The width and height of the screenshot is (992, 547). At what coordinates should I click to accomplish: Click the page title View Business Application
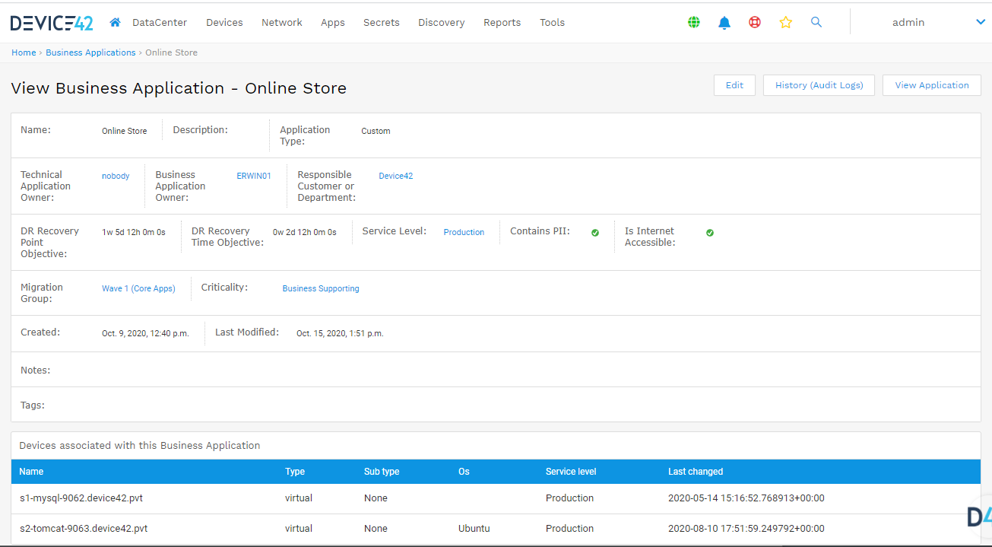tap(179, 88)
